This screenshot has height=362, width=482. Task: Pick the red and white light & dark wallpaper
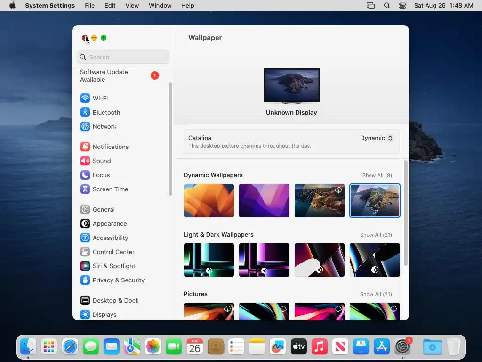(320, 260)
